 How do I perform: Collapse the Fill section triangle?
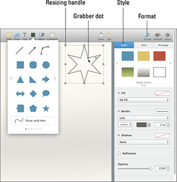coord(119,93)
